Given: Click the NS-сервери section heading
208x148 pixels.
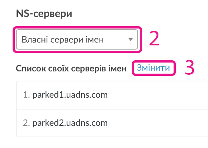Looking at the screenshot, I should 44,14.
